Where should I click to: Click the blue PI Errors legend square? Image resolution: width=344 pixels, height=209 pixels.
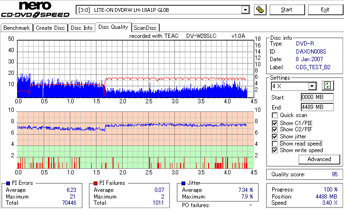[x=8, y=183]
